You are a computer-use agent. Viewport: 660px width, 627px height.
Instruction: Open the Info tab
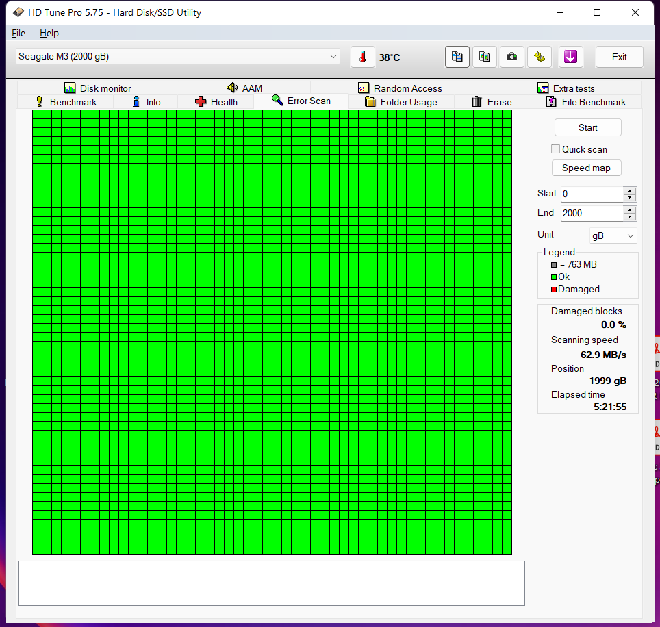tap(146, 102)
